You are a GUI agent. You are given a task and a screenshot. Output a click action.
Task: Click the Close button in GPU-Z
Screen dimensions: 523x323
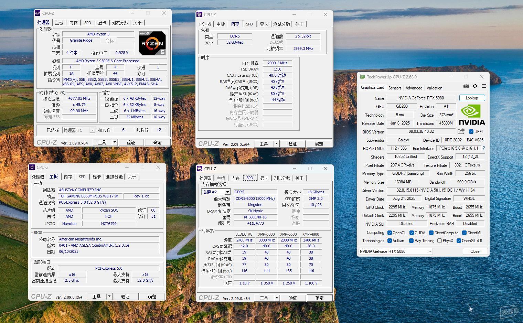475,251
